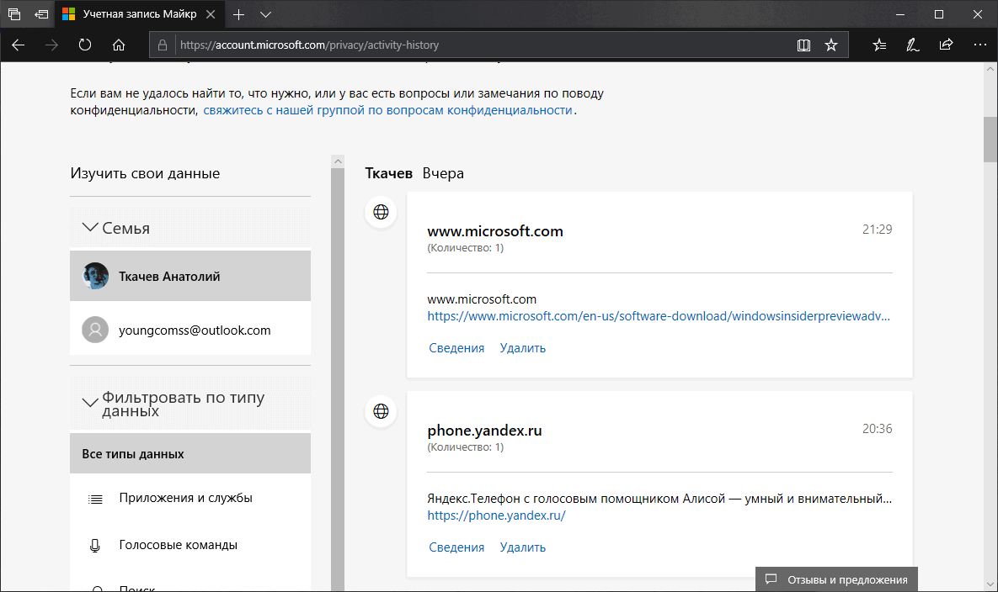Open Favorites hub icon
Viewport: 998px width, 592px height.
click(x=879, y=45)
